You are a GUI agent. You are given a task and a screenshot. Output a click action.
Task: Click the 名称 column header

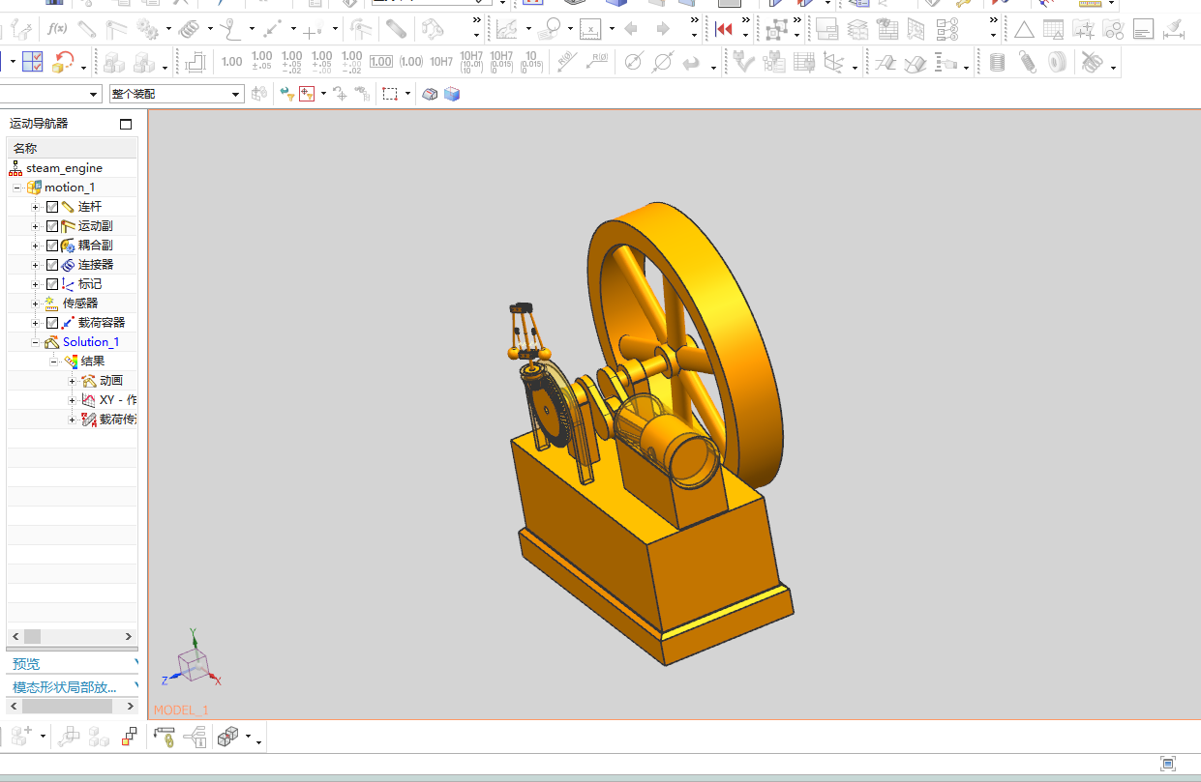(x=73, y=148)
